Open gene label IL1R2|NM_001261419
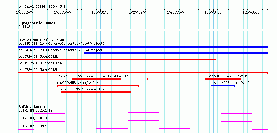This screenshot has width=277, height=133. coord(35,111)
